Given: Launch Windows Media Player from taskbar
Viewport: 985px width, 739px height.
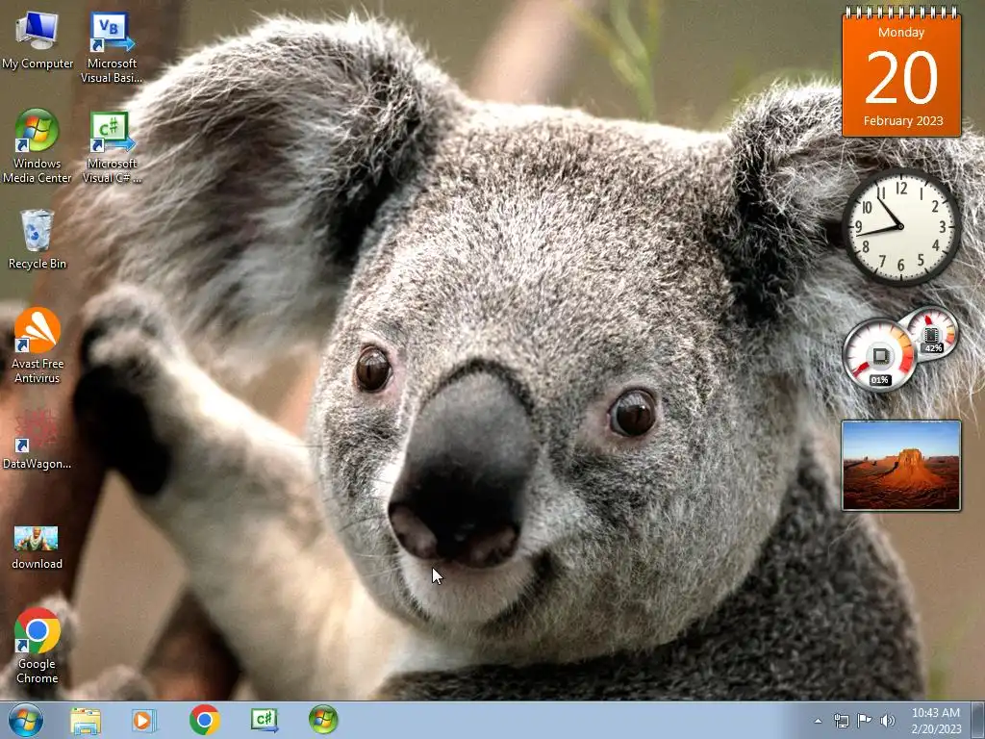Looking at the screenshot, I should point(144,720).
